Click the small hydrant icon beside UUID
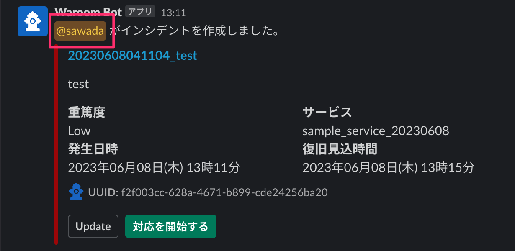This screenshot has height=251, width=515. coord(76,192)
